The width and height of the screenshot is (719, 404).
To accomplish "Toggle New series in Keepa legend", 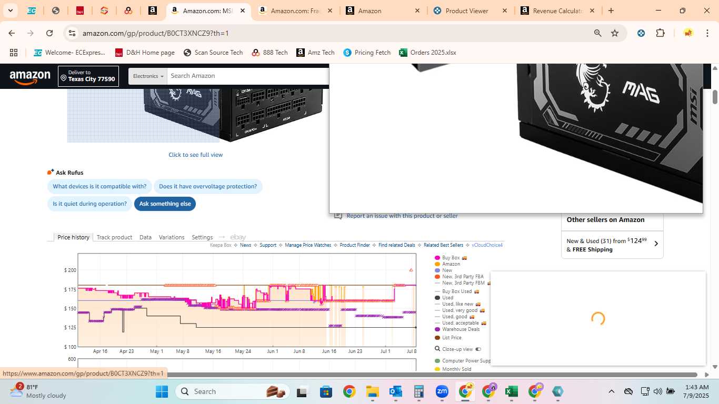I will click(x=443, y=270).
